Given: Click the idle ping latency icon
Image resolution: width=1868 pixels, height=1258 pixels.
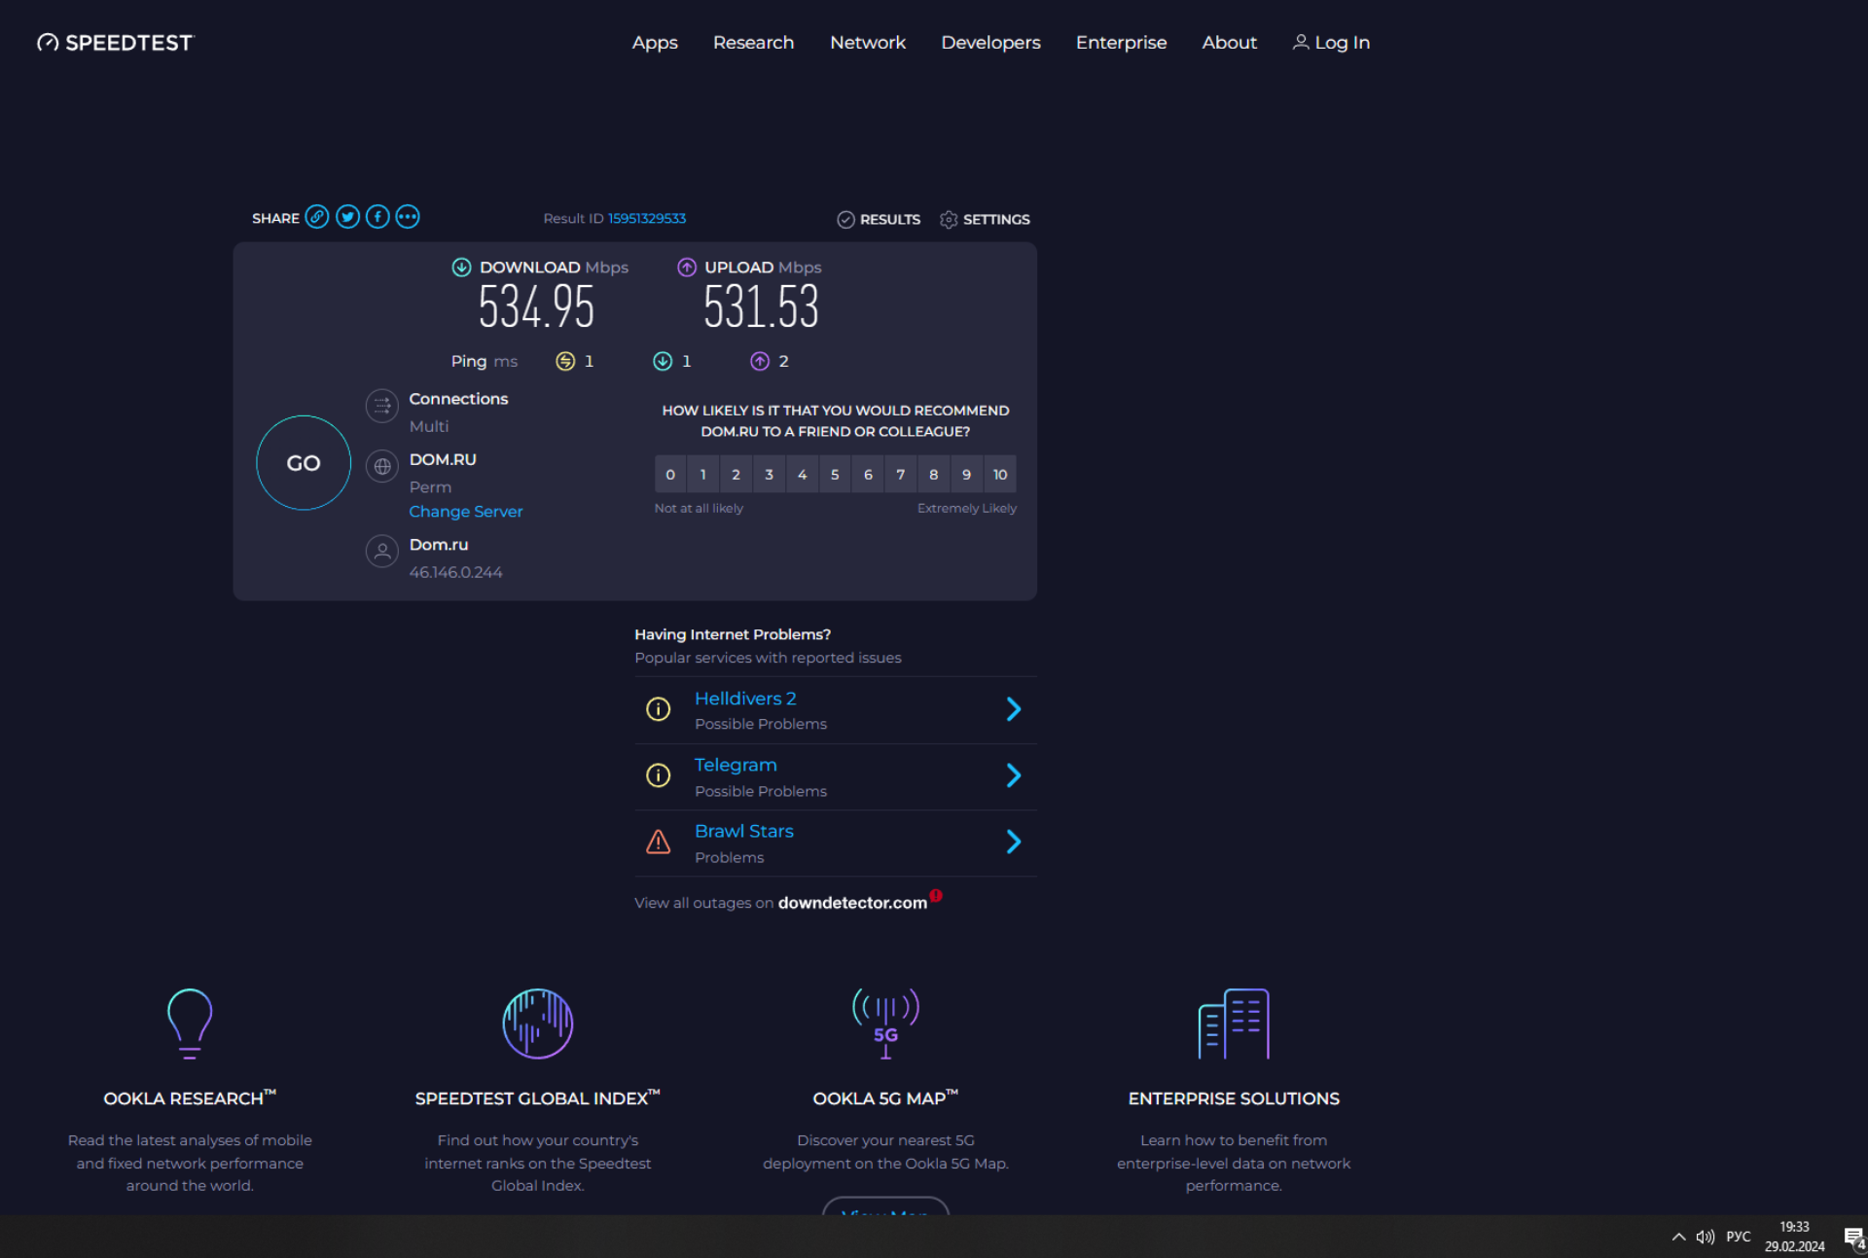Looking at the screenshot, I should coord(565,362).
